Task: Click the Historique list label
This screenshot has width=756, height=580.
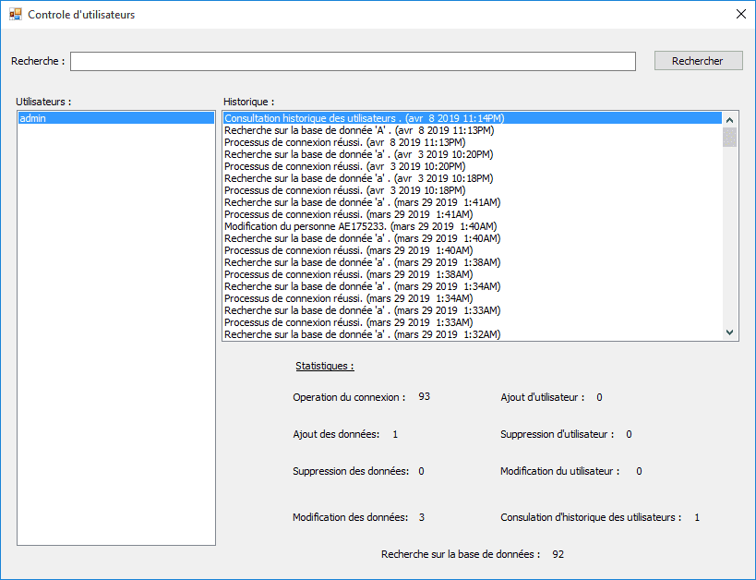Action: (x=249, y=102)
